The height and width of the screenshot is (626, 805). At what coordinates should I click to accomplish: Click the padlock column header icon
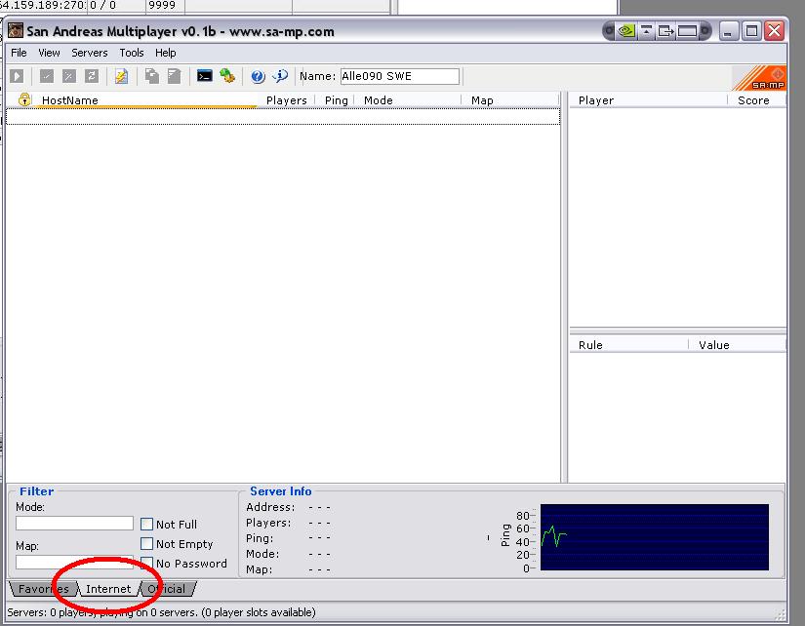point(24,99)
